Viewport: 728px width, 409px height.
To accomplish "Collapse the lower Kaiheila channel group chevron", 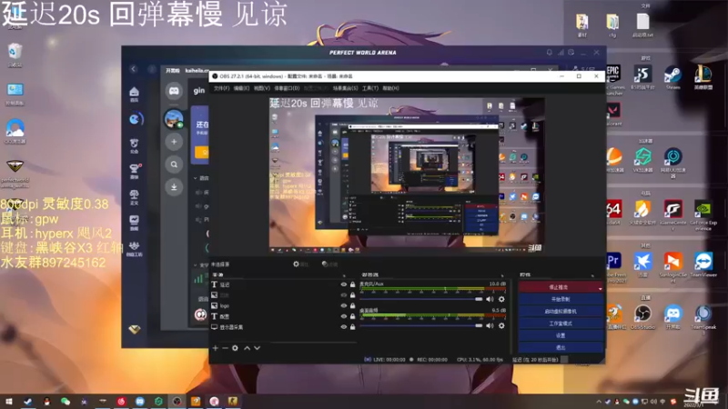I will tap(196, 265).
